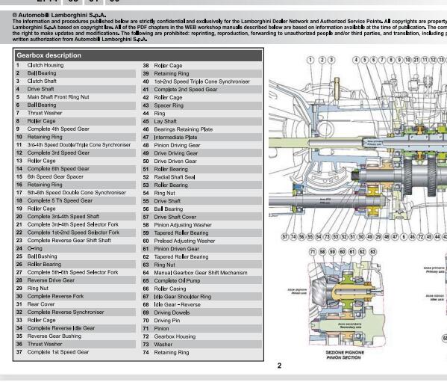The width and height of the screenshot is (447, 382).
Task: Click callout circle 3 in gearbox diagram
Action: point(331,60)
